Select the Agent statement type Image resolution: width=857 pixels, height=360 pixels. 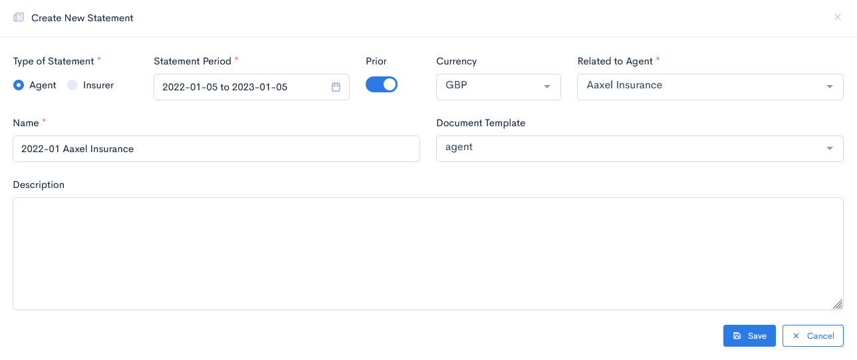pos(19,85)
